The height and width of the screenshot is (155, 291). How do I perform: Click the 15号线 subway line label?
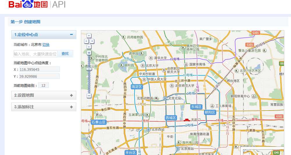[x=175, y=59]
